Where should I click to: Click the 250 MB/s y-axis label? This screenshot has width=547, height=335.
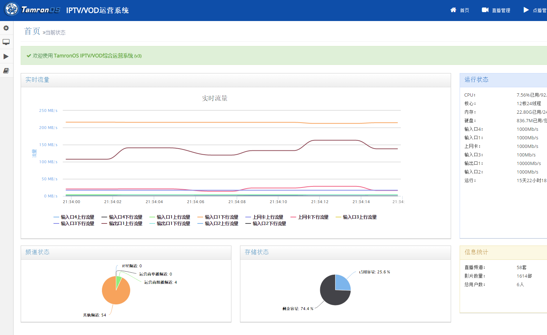(48, 110)
